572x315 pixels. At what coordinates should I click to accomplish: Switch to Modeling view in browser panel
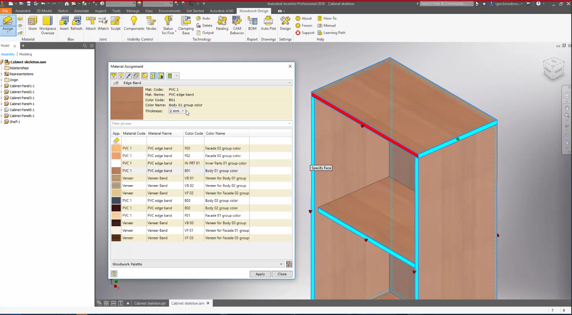25,54
